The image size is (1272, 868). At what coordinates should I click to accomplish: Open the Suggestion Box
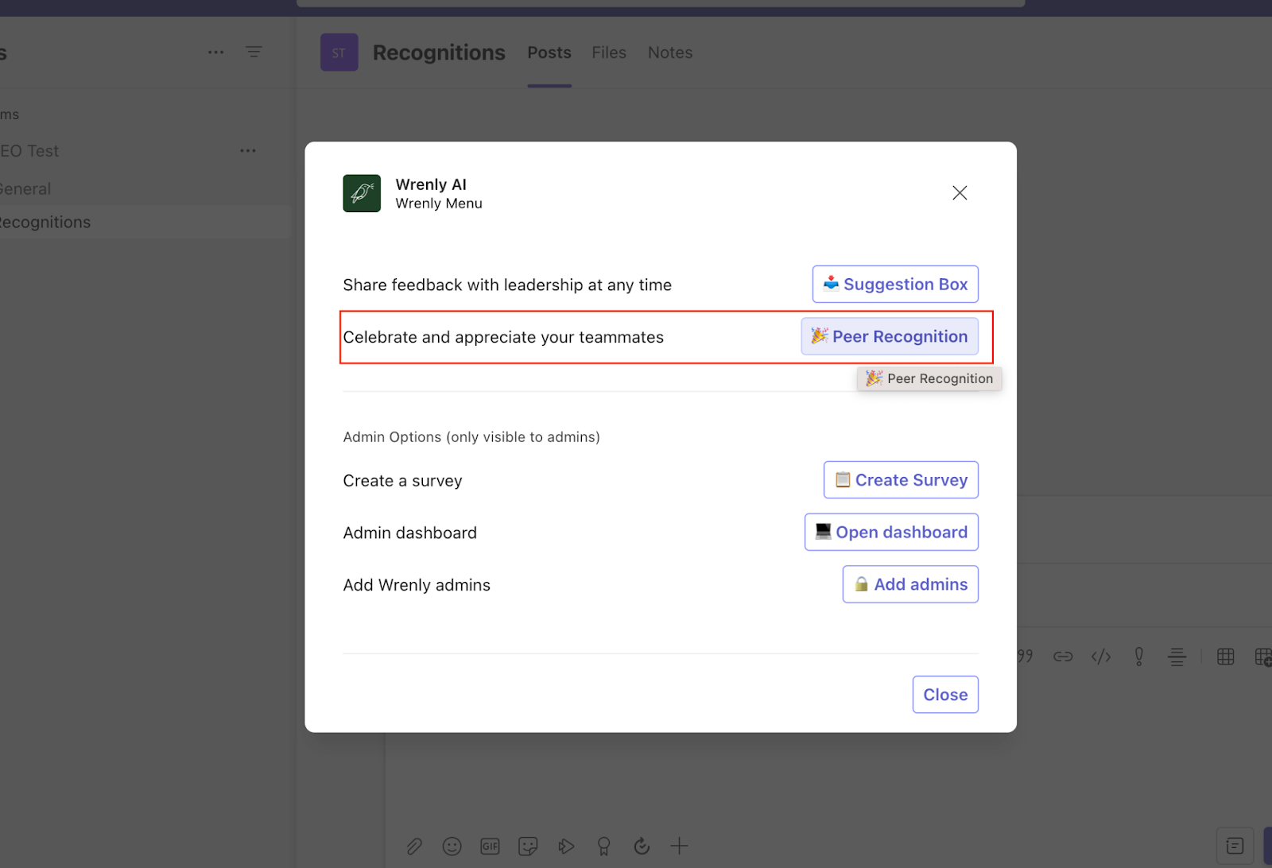(895, 284)
